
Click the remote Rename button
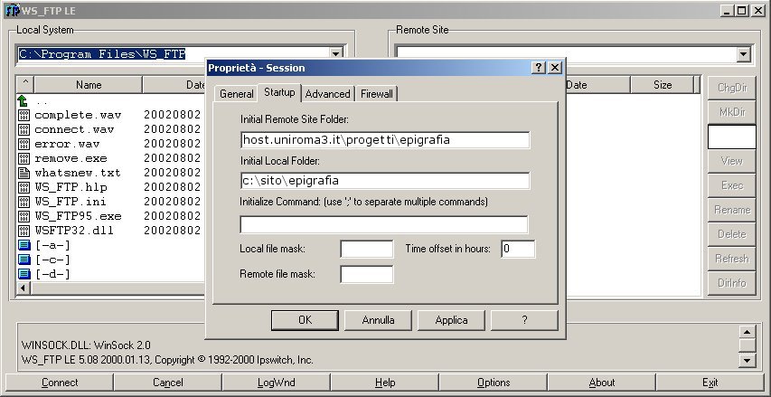tap(731, 210)
